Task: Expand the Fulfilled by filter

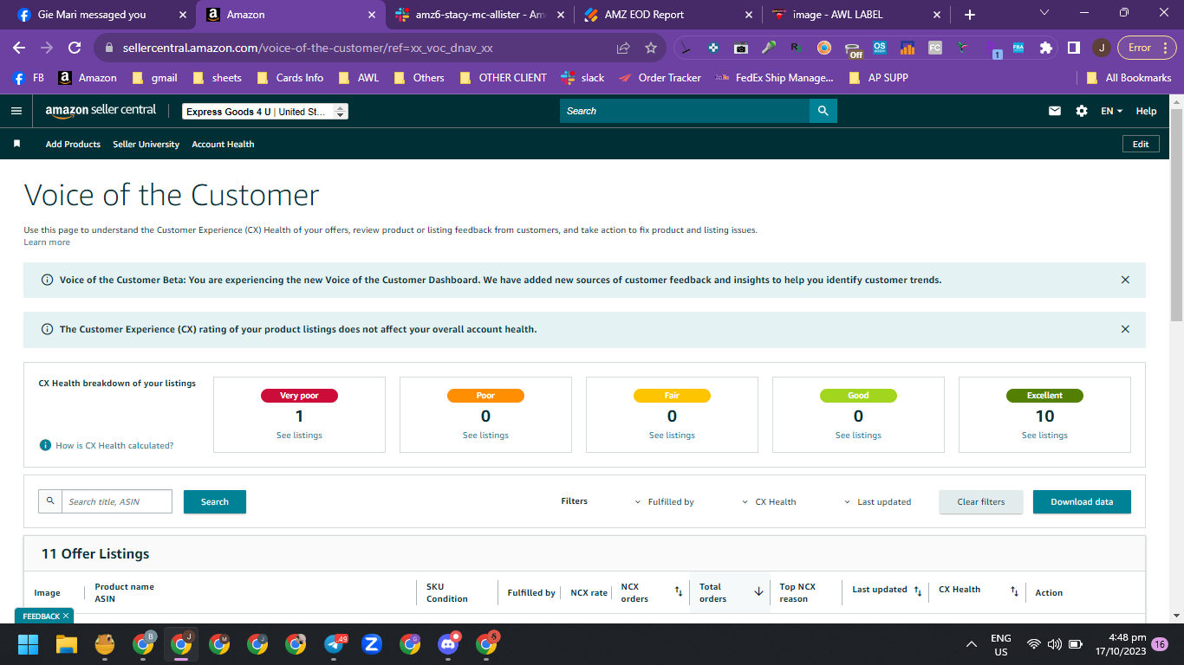Action: pyautogui.click(x=665, y=501)
